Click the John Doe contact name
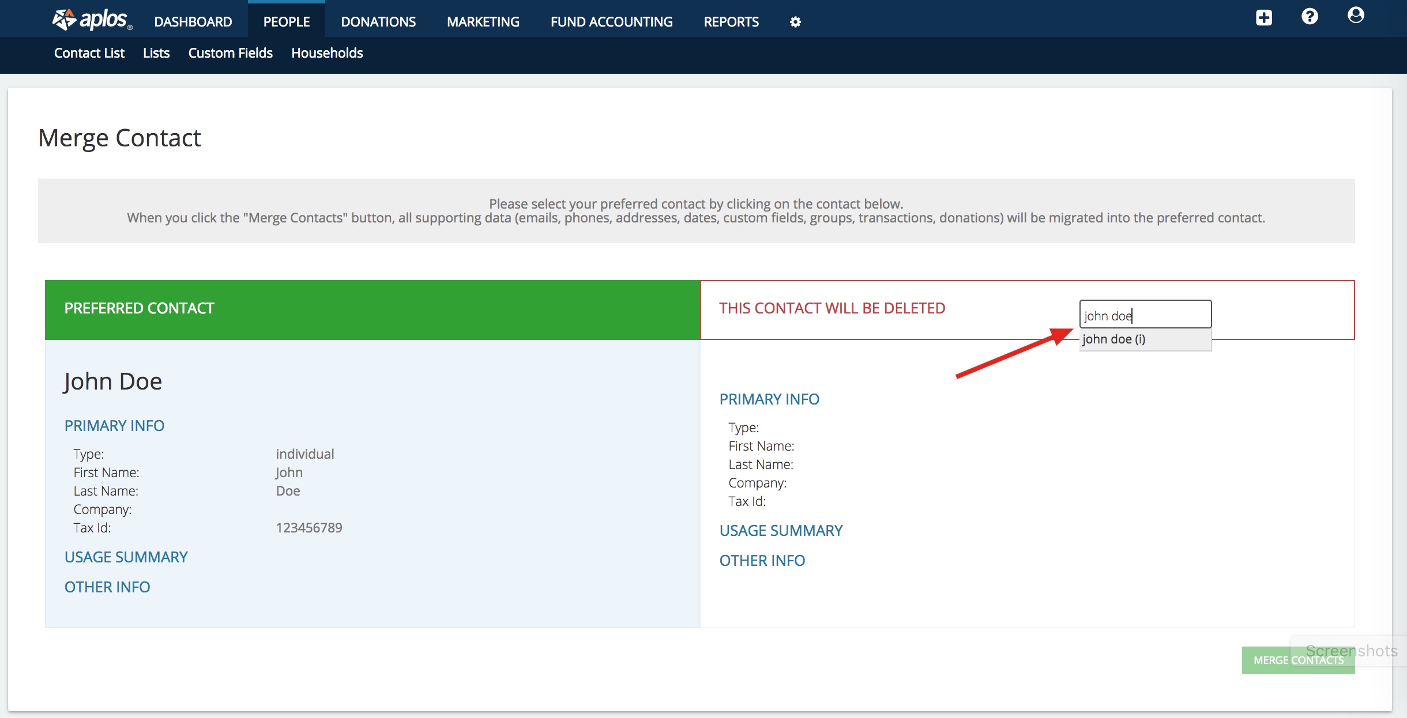Screen dimensions: 1407x718 coord(112,381)
